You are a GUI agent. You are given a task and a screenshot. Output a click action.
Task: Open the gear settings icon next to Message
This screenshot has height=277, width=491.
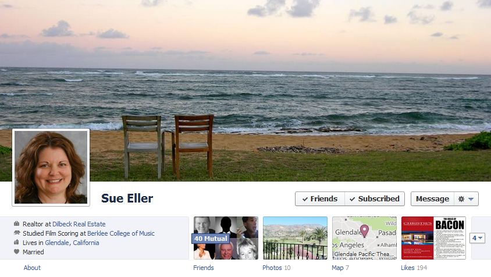pos(461,199)
